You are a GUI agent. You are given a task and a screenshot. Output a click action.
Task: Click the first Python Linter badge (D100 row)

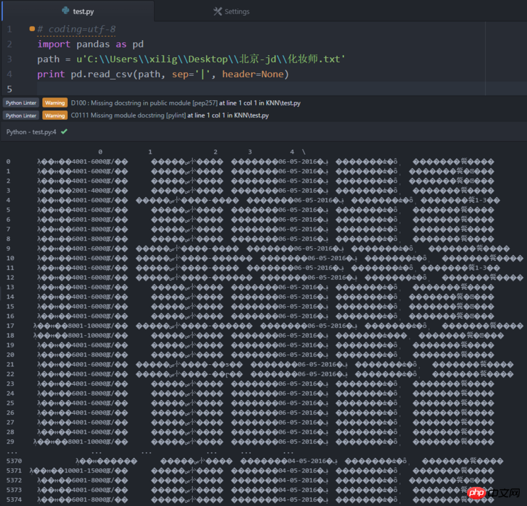21,103
